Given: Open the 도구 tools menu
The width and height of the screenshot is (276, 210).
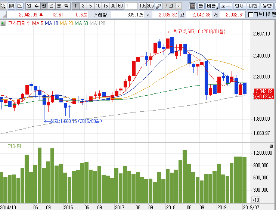Looking at the screenshot, I should click(226, 6).
